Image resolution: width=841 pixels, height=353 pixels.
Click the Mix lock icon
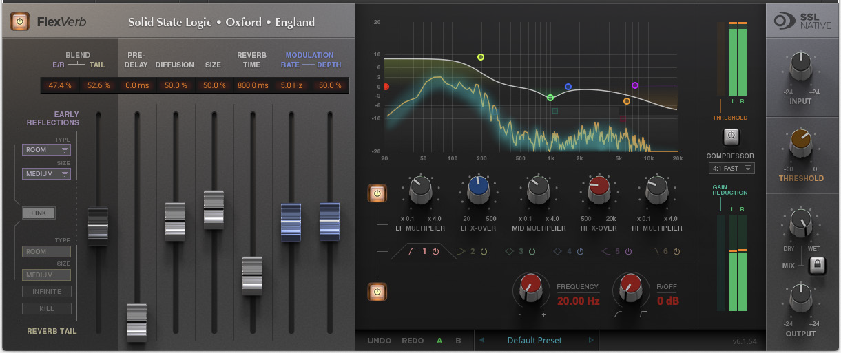[817, 264]
